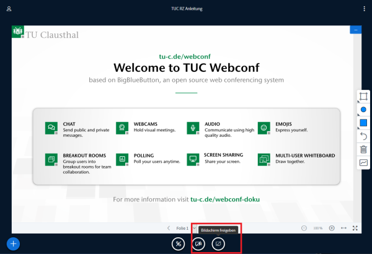Delete all annotations with trash icon
This screenshot has width=372, height=254.
(363, 149)
